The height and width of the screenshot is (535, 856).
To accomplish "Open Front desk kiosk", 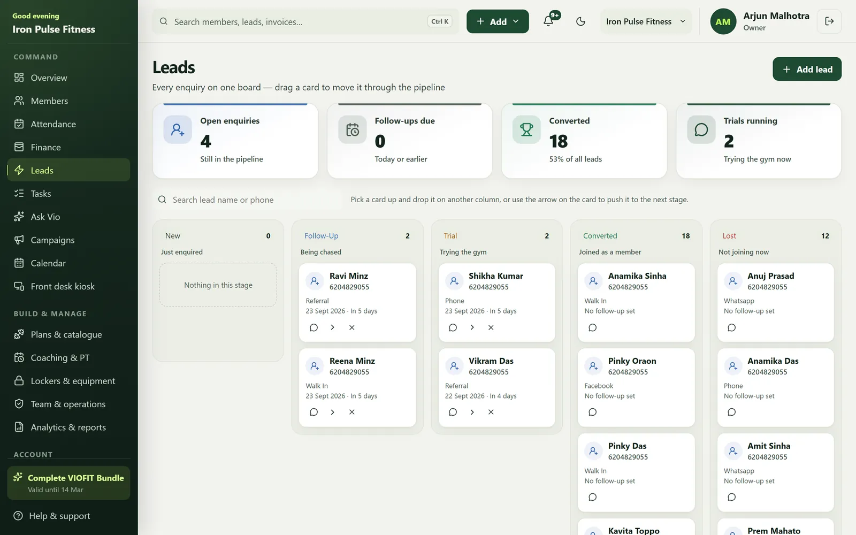I will 68,286.
